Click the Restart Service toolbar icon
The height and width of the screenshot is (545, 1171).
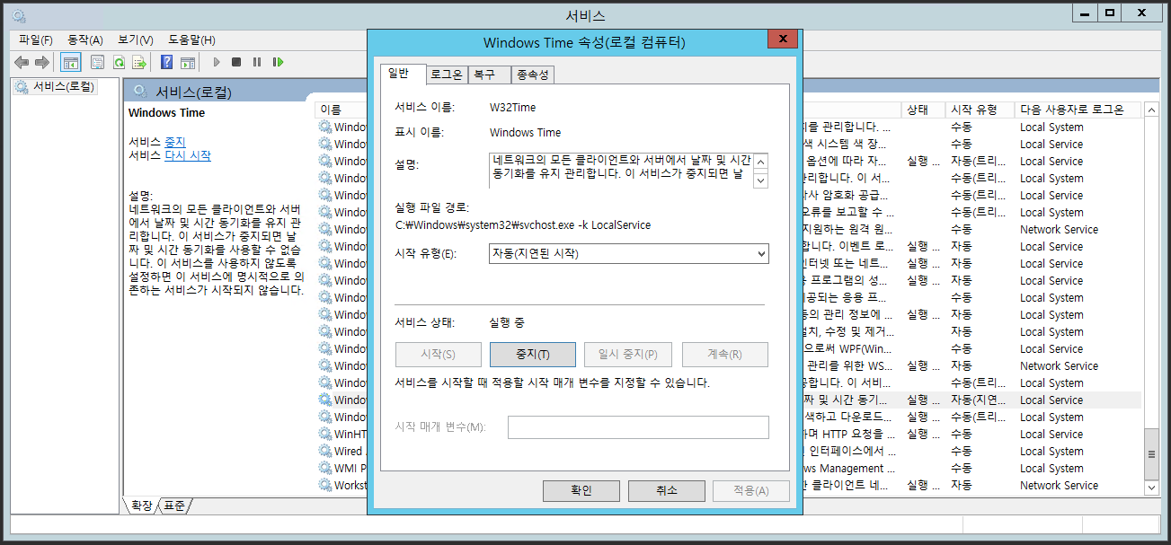tap(279, 62)
